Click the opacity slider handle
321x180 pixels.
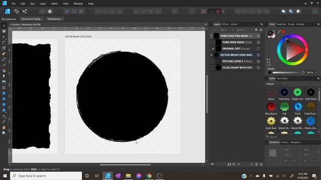click(x=303, y=72)
